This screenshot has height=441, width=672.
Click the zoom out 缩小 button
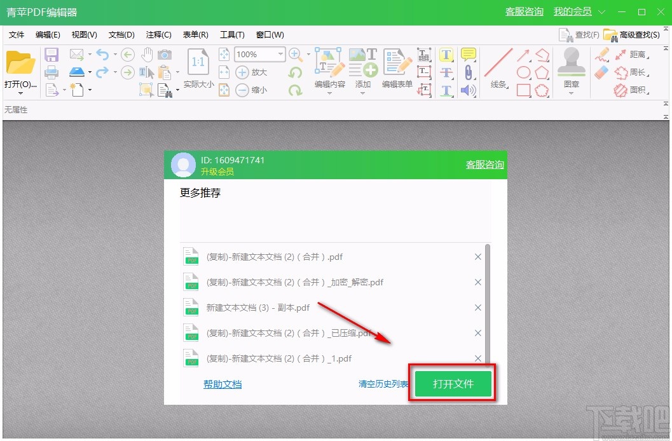[252, 90]
